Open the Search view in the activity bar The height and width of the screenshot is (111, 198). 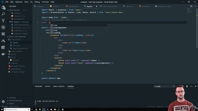click(x=3, y=14)
